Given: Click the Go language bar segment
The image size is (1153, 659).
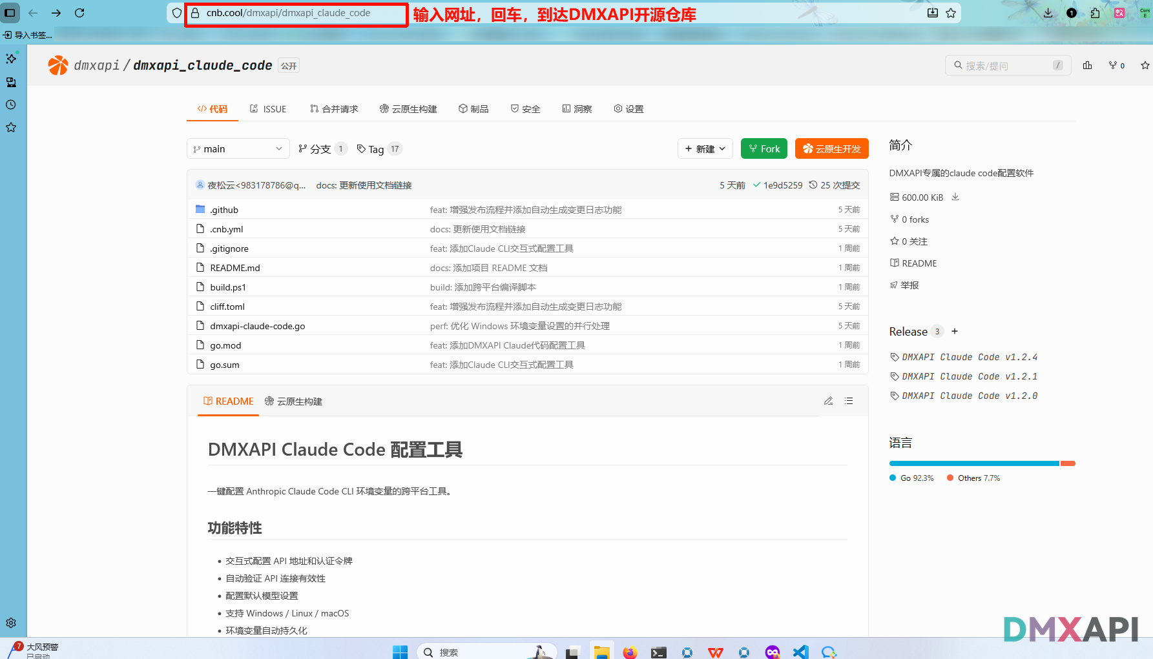Looking at the screenshot, I should [973, 463].
